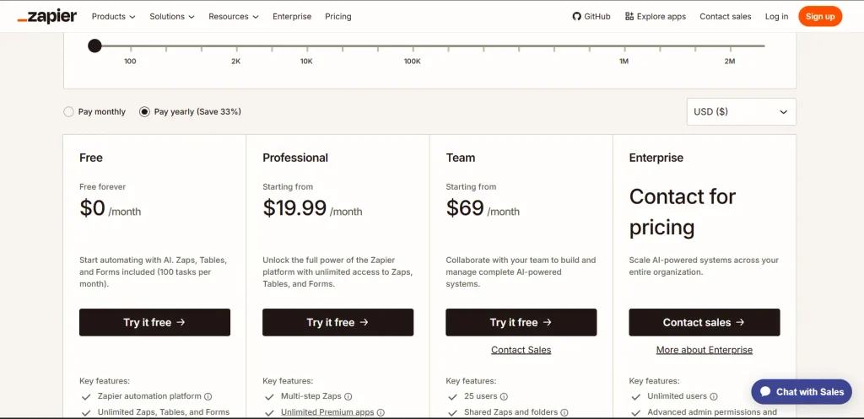The width and height of the screenshot is (864, 419).
Task: Click the 2K label on the slider
Action: point(236,62)
